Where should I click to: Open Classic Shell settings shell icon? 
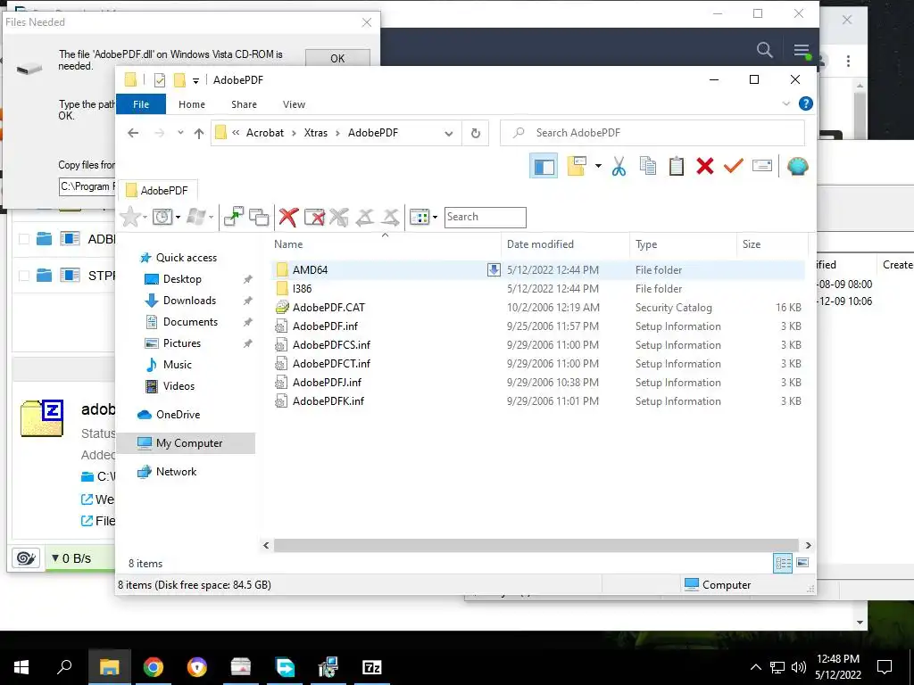pos(797,167)
